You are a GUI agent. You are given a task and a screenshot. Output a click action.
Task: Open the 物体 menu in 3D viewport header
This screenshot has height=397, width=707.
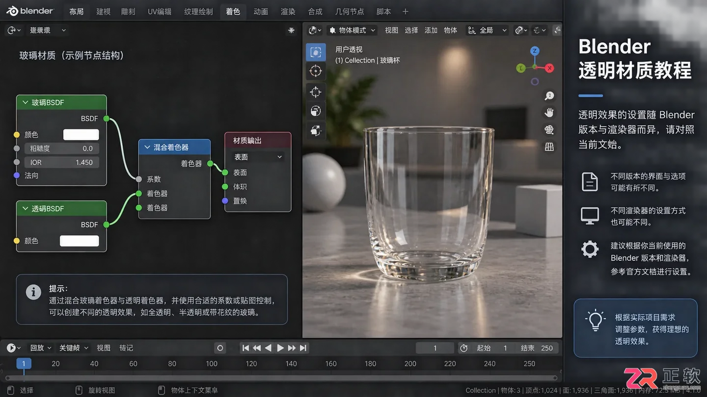point(450,30)
